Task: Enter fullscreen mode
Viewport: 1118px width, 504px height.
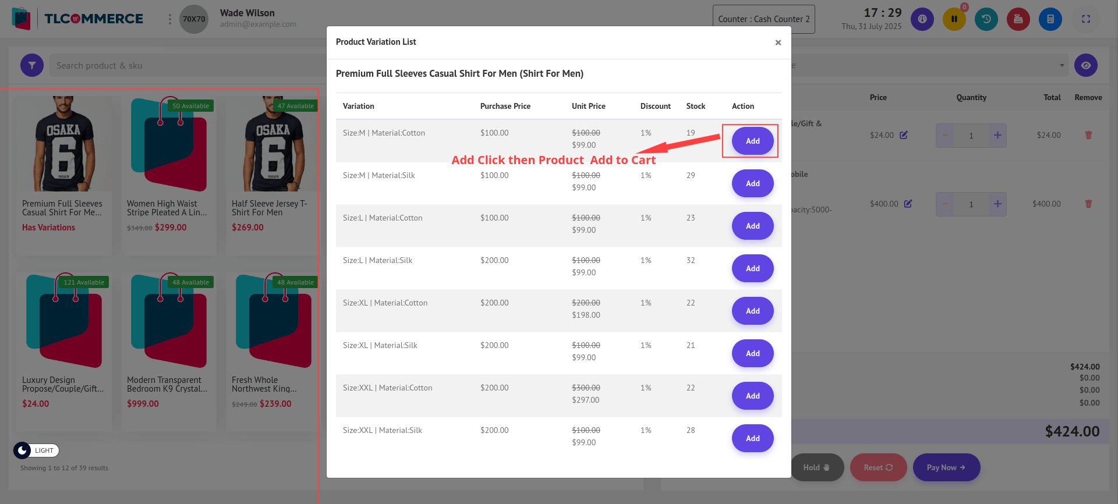Action: (1085, 19)
